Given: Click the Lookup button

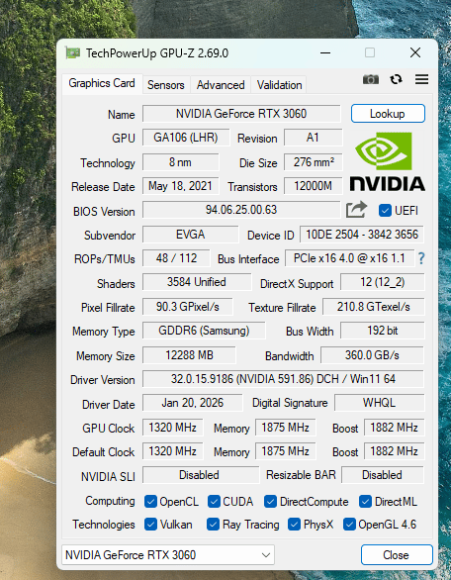Looking at the screenshot, I should pos(388,113).
